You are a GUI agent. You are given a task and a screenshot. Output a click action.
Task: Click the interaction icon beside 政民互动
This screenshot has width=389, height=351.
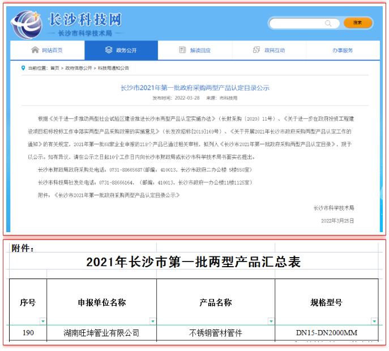pos(257,50)
